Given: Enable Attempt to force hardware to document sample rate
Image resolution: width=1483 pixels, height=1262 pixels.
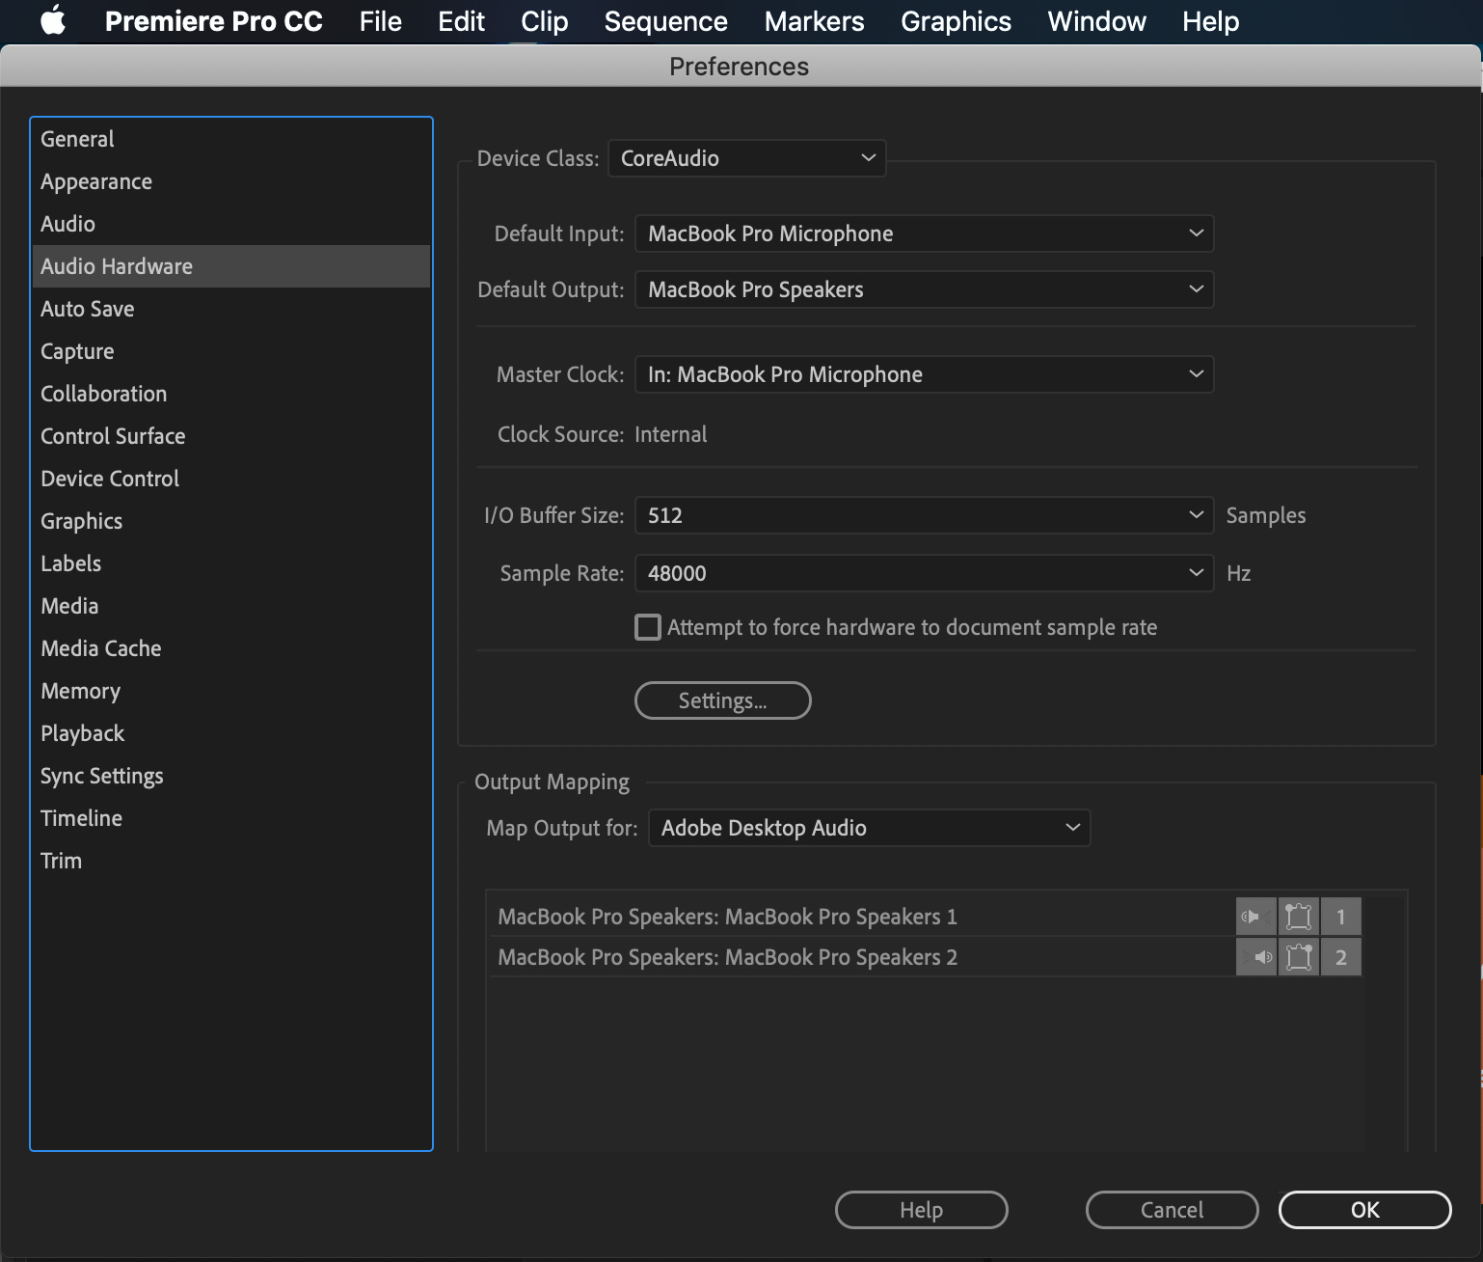Looking at the screenshot, I should (x=648, y=627).
